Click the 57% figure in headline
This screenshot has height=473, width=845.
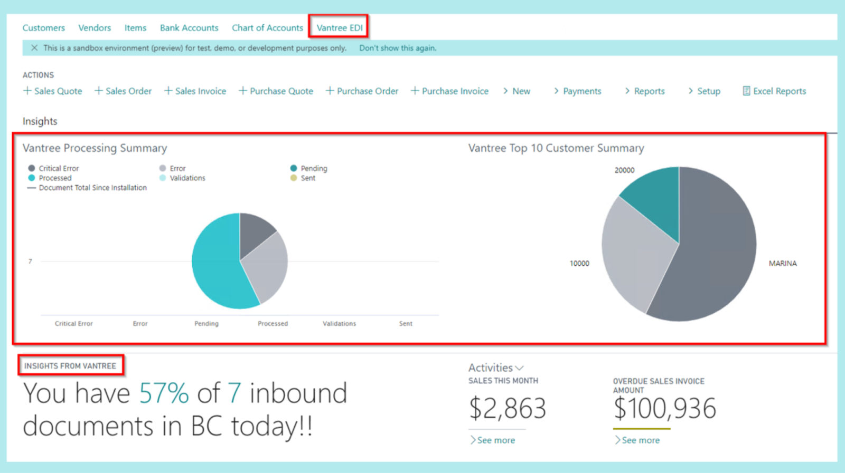tap(164, 393)
